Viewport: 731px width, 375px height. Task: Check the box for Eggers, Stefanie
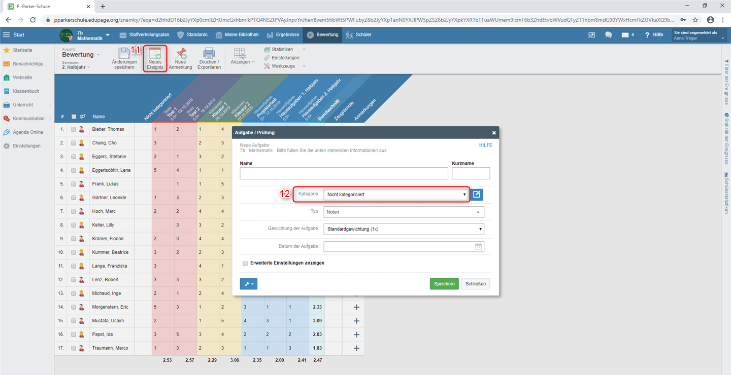click(74, 157)
